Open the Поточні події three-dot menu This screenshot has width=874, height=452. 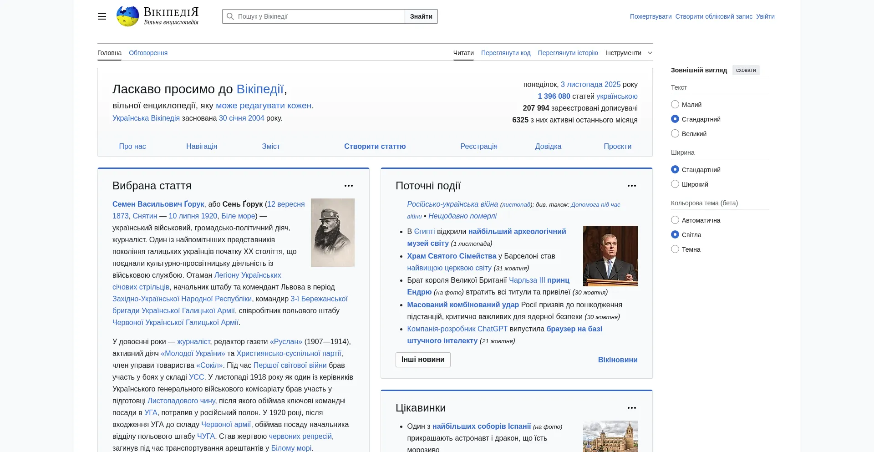tap(631, 186)
